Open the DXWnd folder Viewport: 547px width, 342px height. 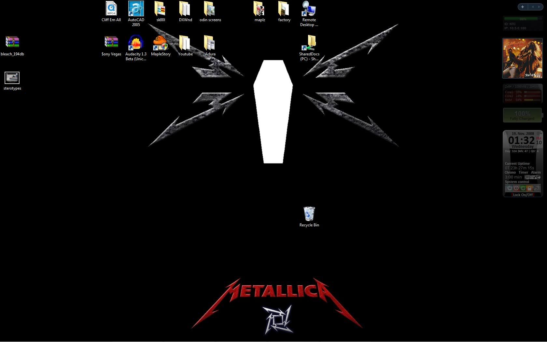185,12
